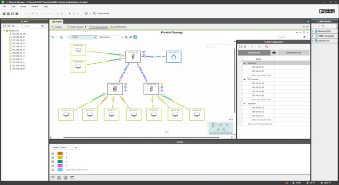
Task: Click the red figure icon near layout dropdown
Action: [x=127, y=37]
